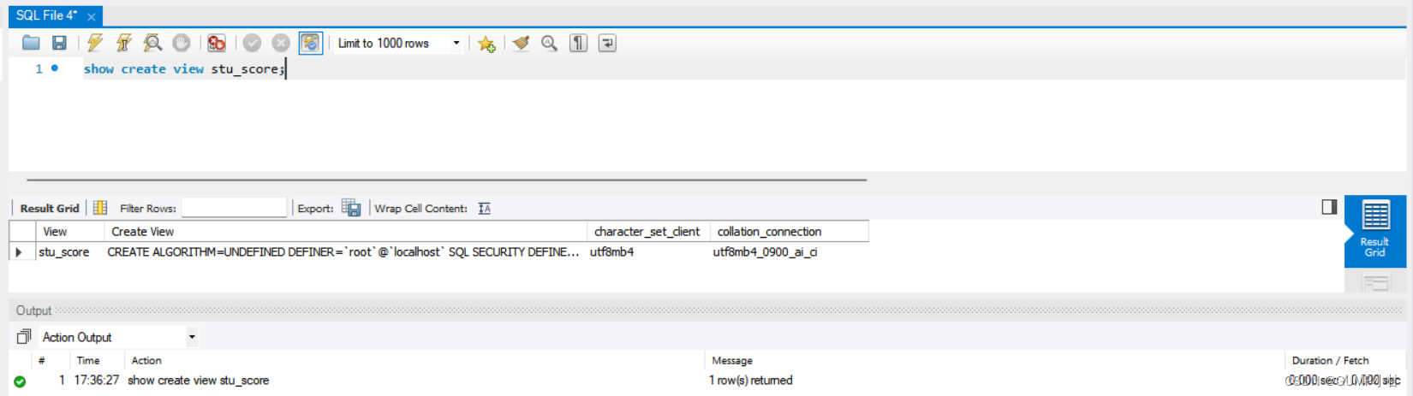Click the Create View column header
Image resolution: width=1413 pixels, height=396 pixels.
pos(346,232)
